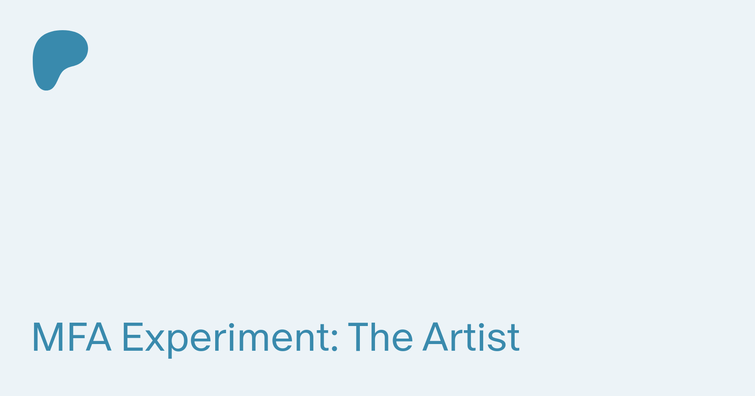Click the word 'Artist' in the title
The height and width of the screenshot is (396, 755).
(471, 337)
